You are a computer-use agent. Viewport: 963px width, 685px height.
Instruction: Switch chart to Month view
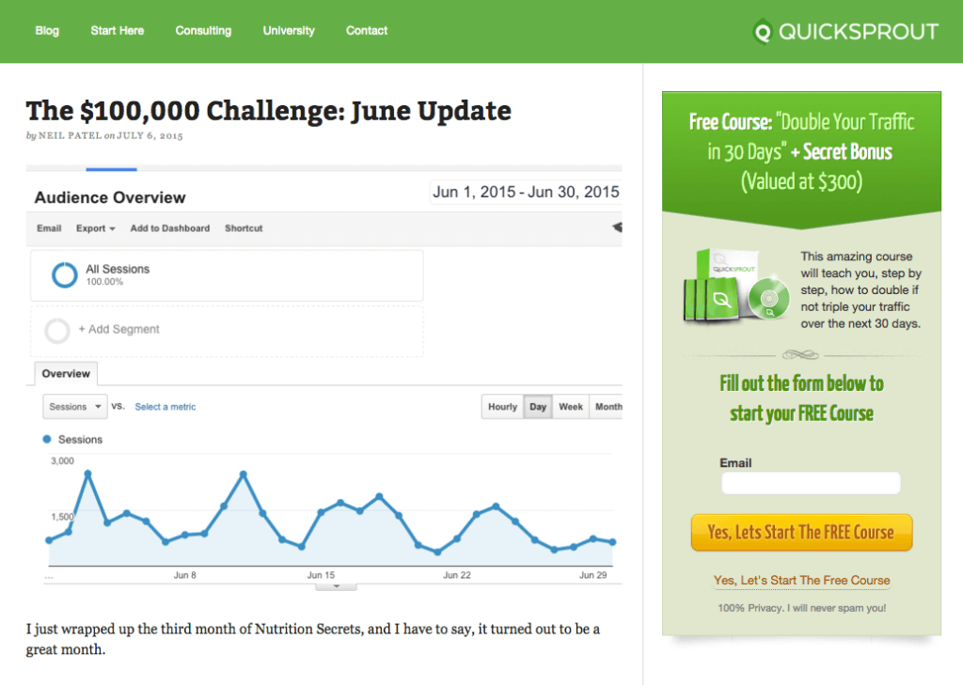[608, 407]
